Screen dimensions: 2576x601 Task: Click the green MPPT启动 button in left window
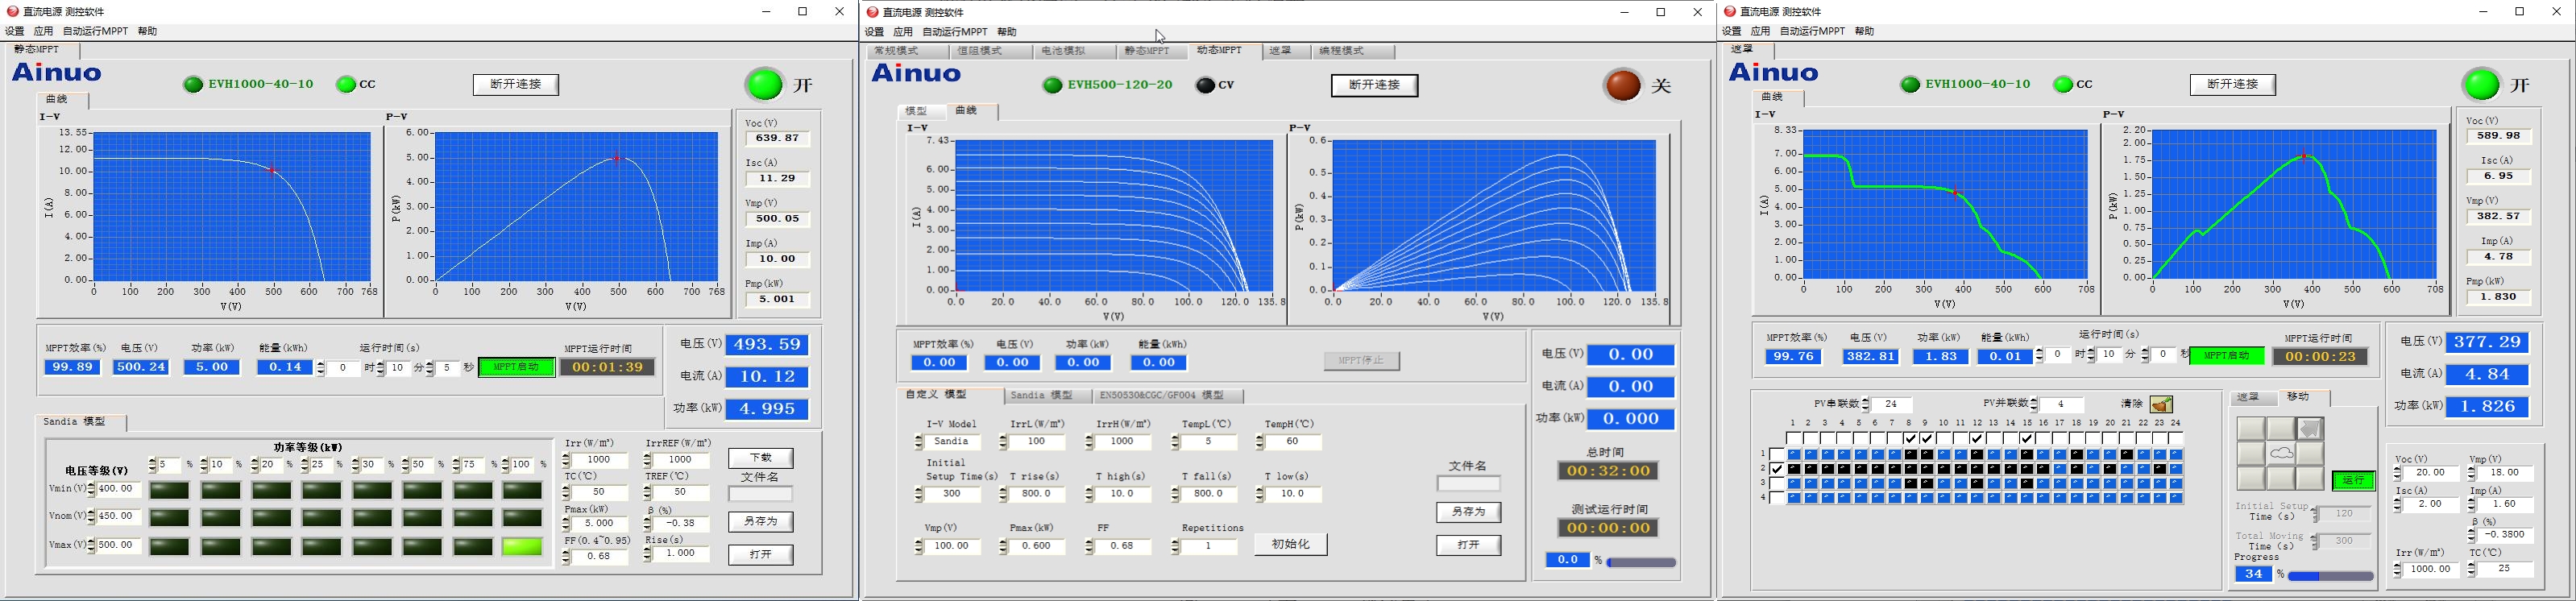coord(516,367)
